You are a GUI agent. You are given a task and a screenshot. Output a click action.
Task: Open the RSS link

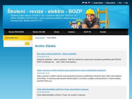120,3
